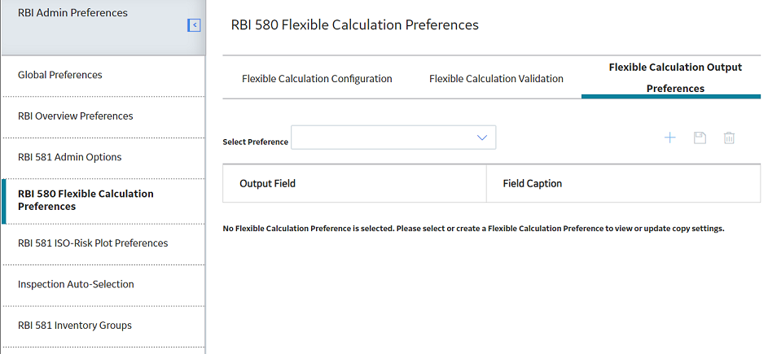Click the trash delete icon

[729, 138]
